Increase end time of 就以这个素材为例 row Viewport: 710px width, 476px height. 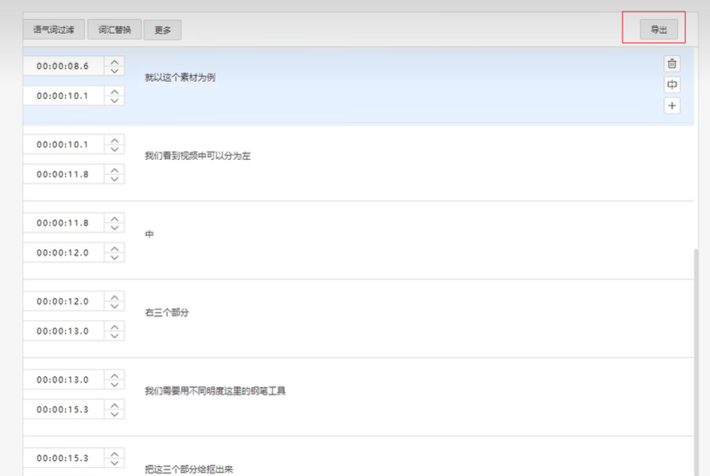point(115,92)
